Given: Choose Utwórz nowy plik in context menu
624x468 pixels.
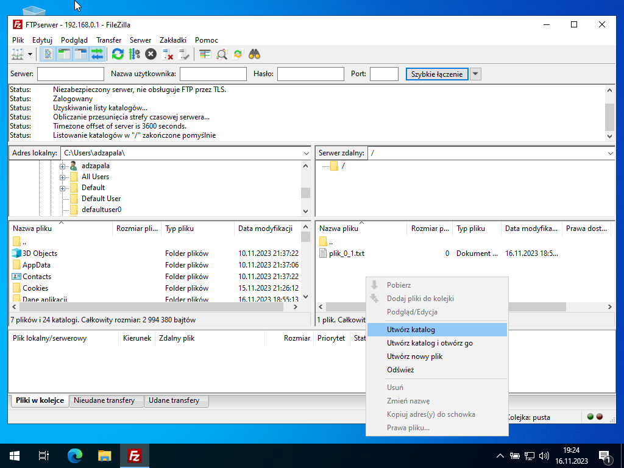Looking at the screenshot, I should pos(437,356).
